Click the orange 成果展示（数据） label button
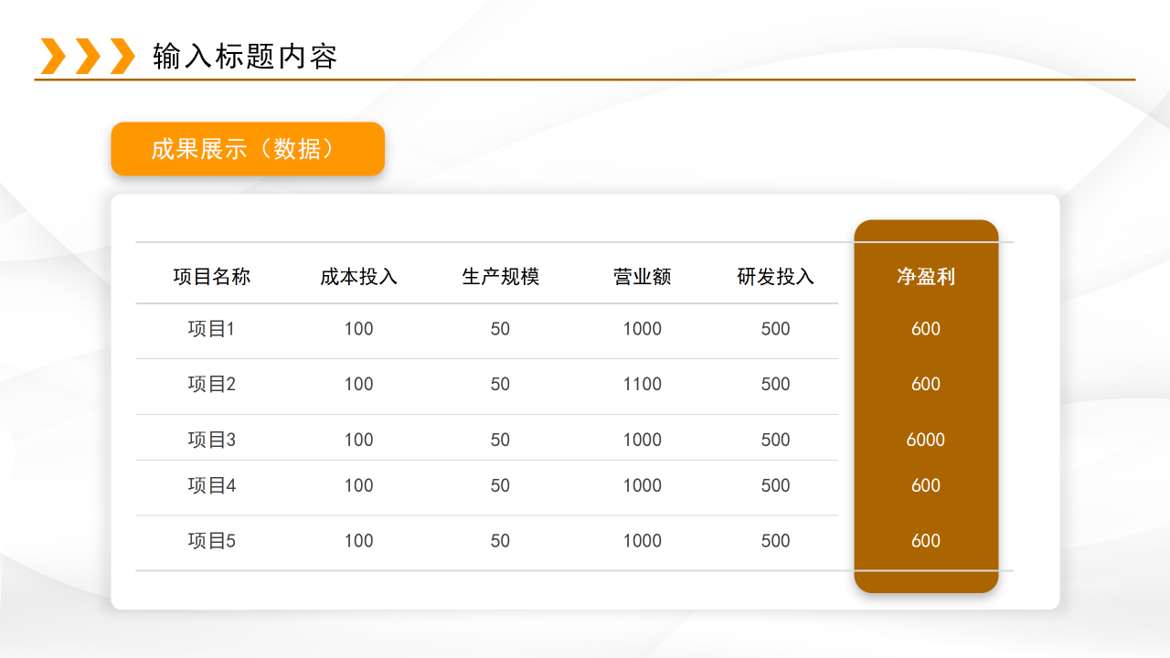This screenshot has width=1170, height=658. [248, 148]
